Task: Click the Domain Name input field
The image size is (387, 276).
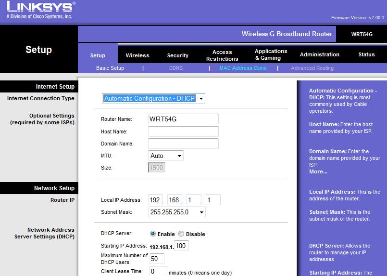Action: click(x=183, y=144)
